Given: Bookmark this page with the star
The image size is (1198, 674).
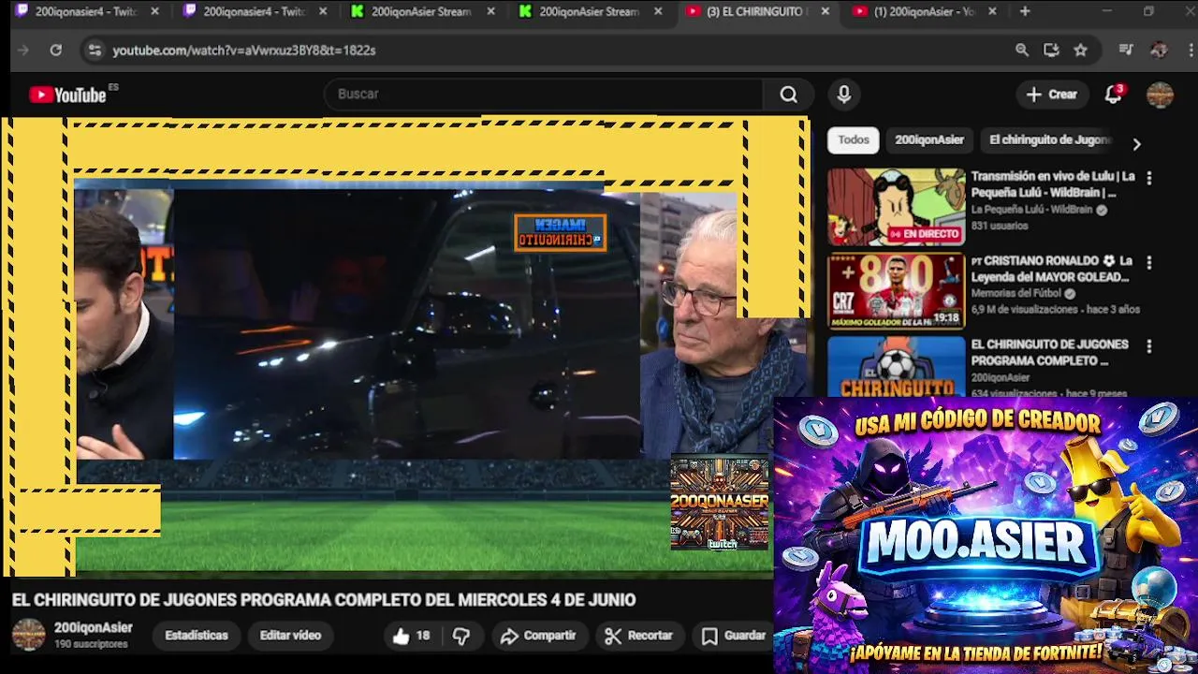Looking at the screenshot, I should click(x=1081, y=50).
